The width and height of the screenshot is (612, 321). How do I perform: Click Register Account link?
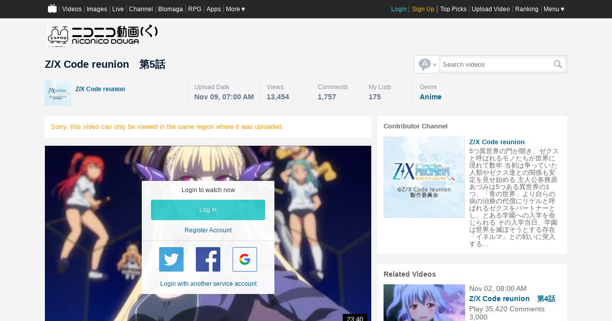[x=208, y=230]
